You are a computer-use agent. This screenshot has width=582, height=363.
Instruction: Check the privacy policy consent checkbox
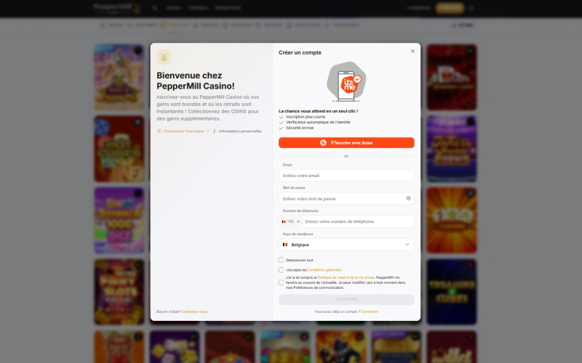[282, 282]
